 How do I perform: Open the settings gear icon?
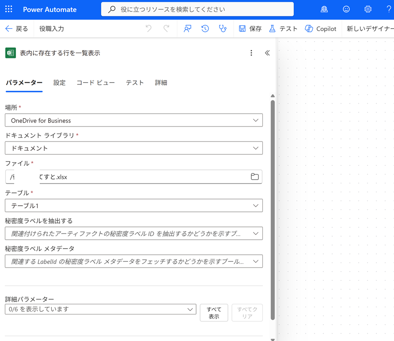pyautogui.click(x=368, y=9)
